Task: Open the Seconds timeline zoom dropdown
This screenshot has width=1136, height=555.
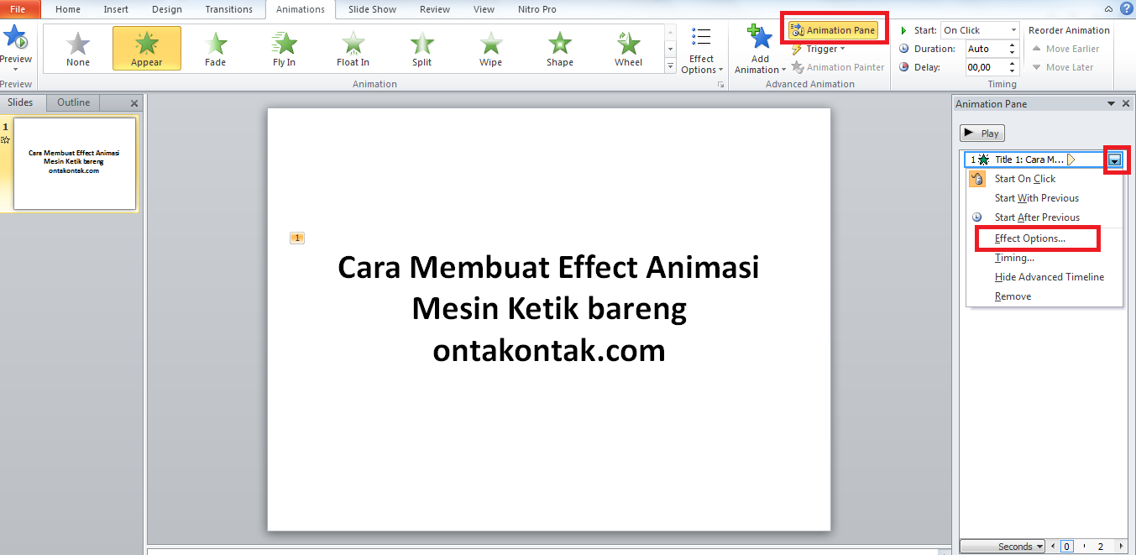Action: click(1003, 547)
